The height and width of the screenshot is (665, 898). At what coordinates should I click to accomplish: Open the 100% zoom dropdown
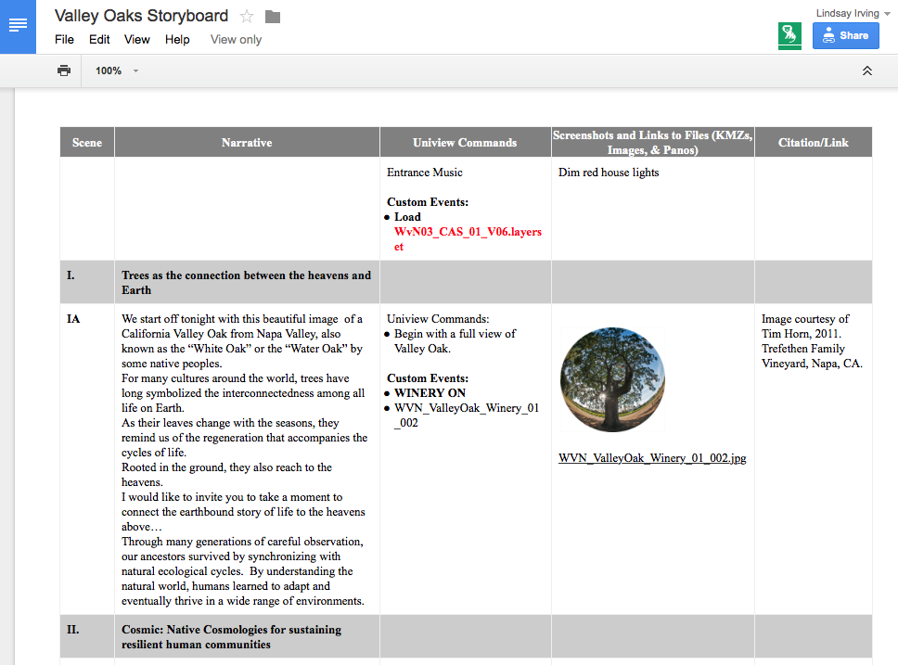(x=117, y=70)
